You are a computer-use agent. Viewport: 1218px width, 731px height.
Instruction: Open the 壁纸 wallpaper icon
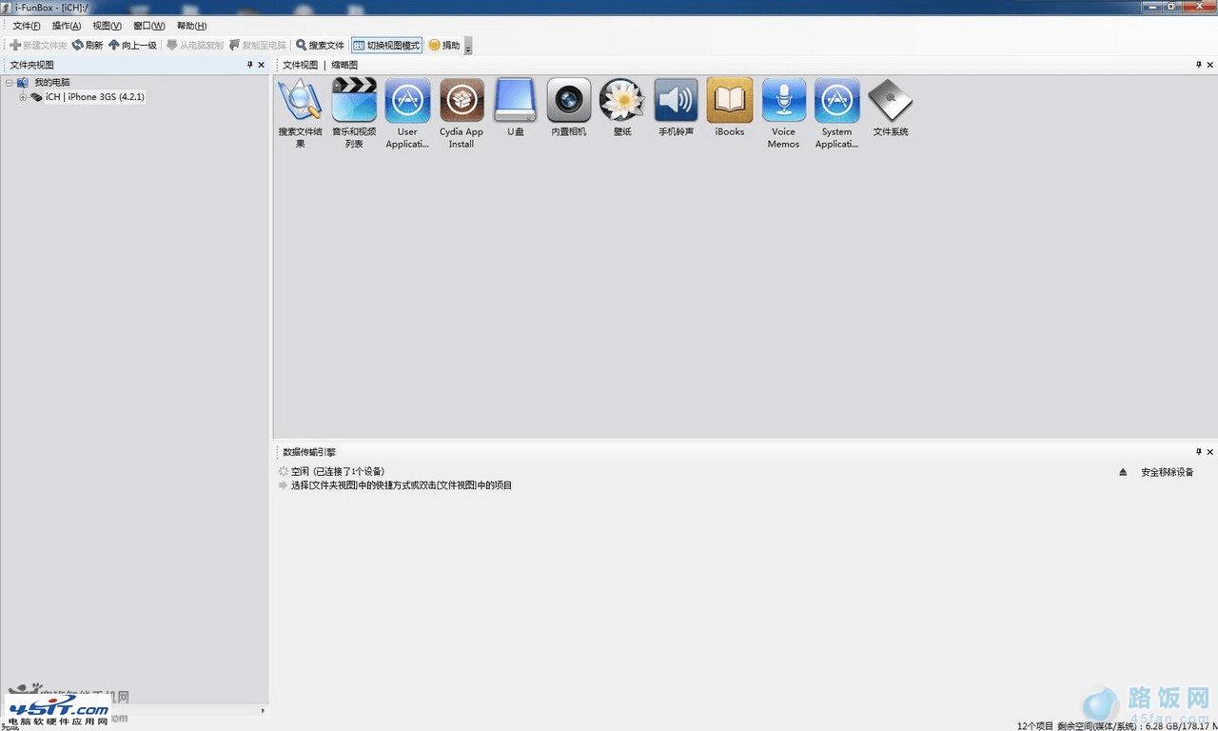click(x=622, y=108)
